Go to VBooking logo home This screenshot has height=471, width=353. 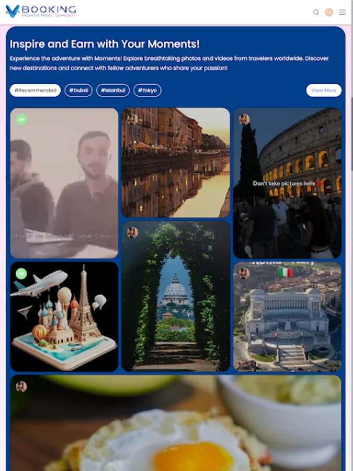pos(40,12)
